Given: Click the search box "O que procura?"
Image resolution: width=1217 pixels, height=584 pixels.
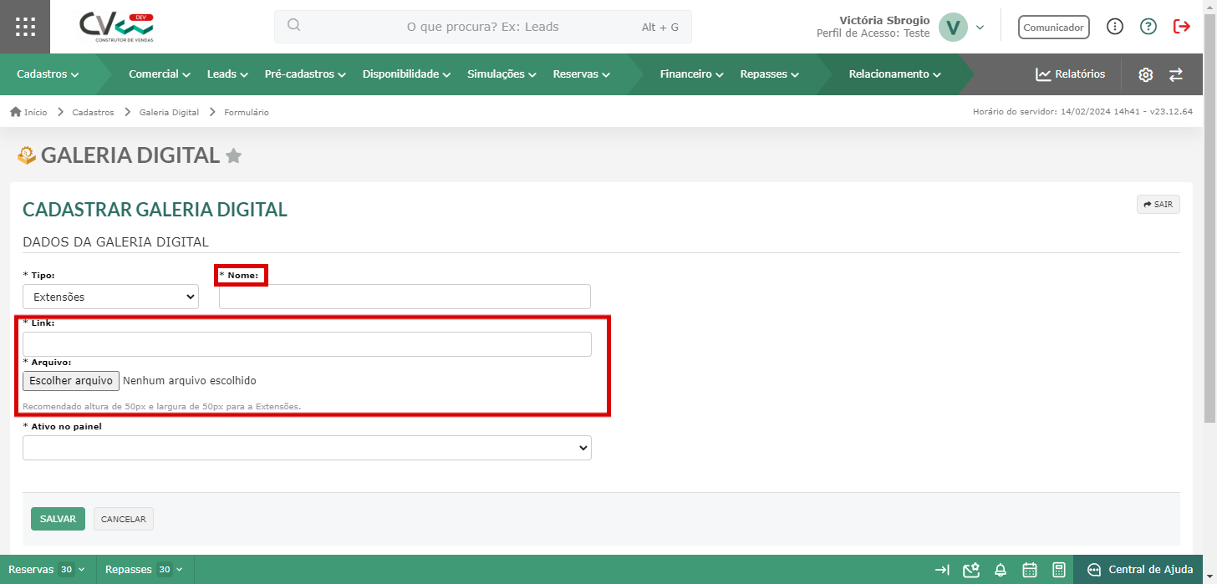Looking at the screenshot, I should (x=483, y=27).
